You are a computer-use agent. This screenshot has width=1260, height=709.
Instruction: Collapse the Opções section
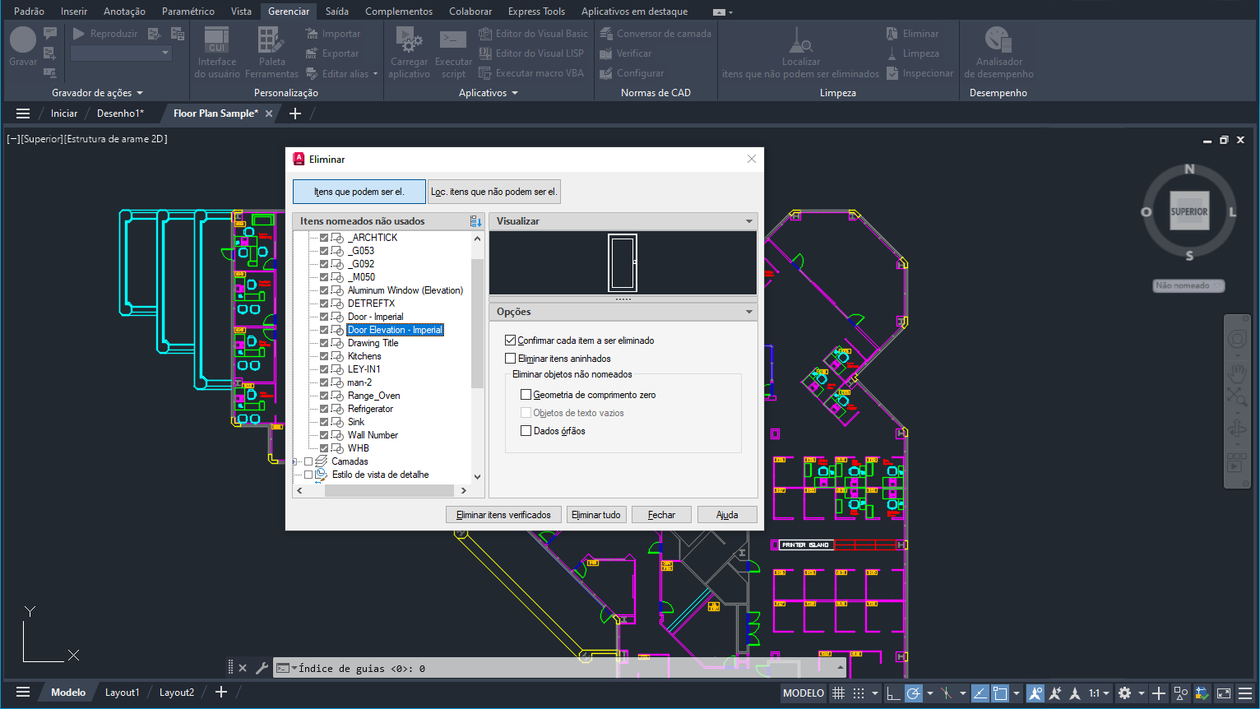(x=748, y=312)
